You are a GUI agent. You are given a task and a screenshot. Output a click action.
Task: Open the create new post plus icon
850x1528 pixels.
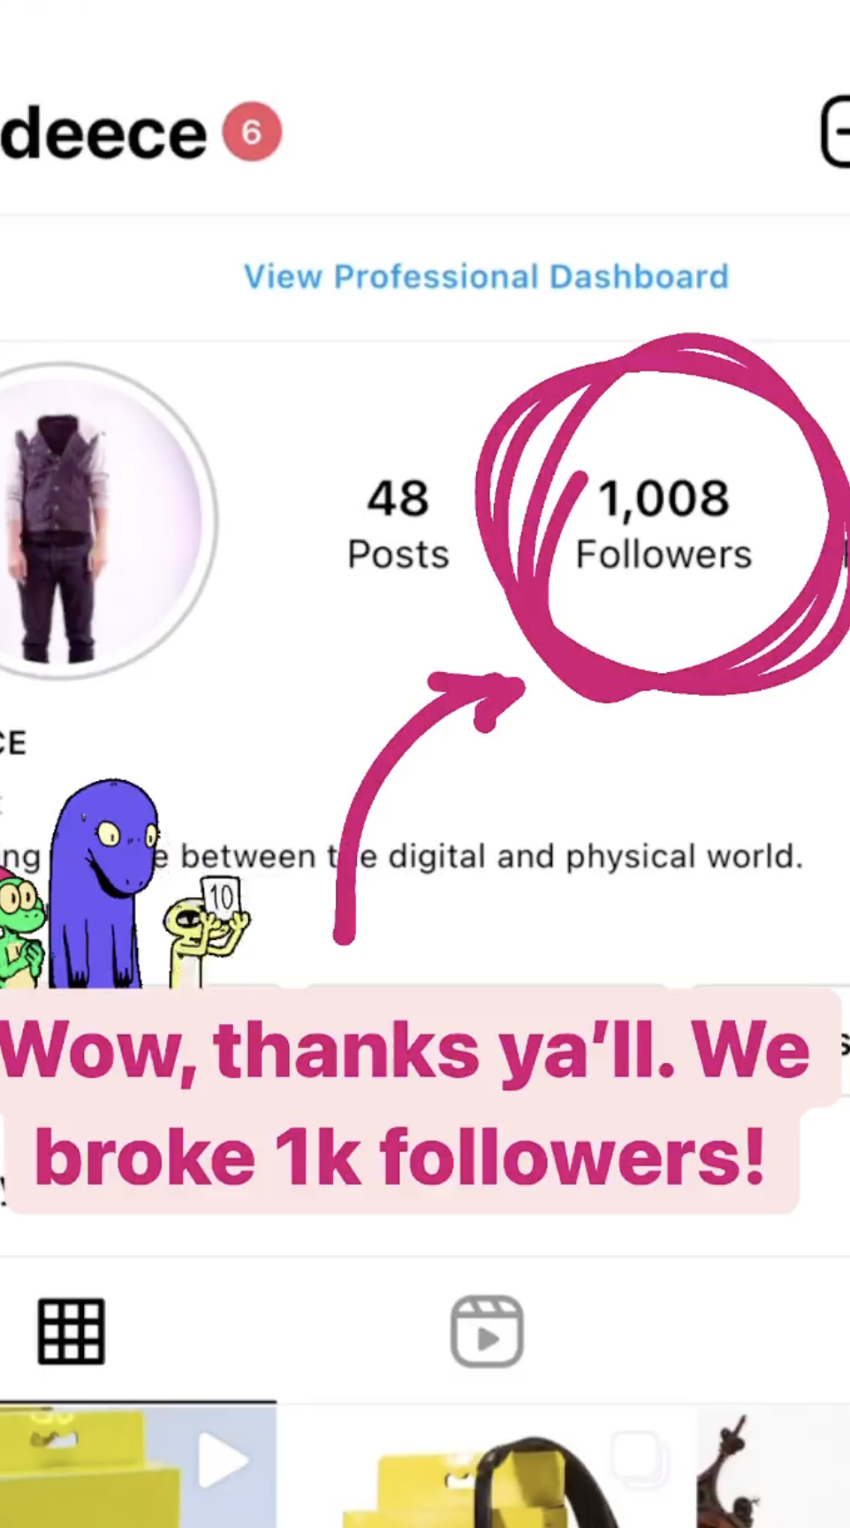[x=835, y=133]
